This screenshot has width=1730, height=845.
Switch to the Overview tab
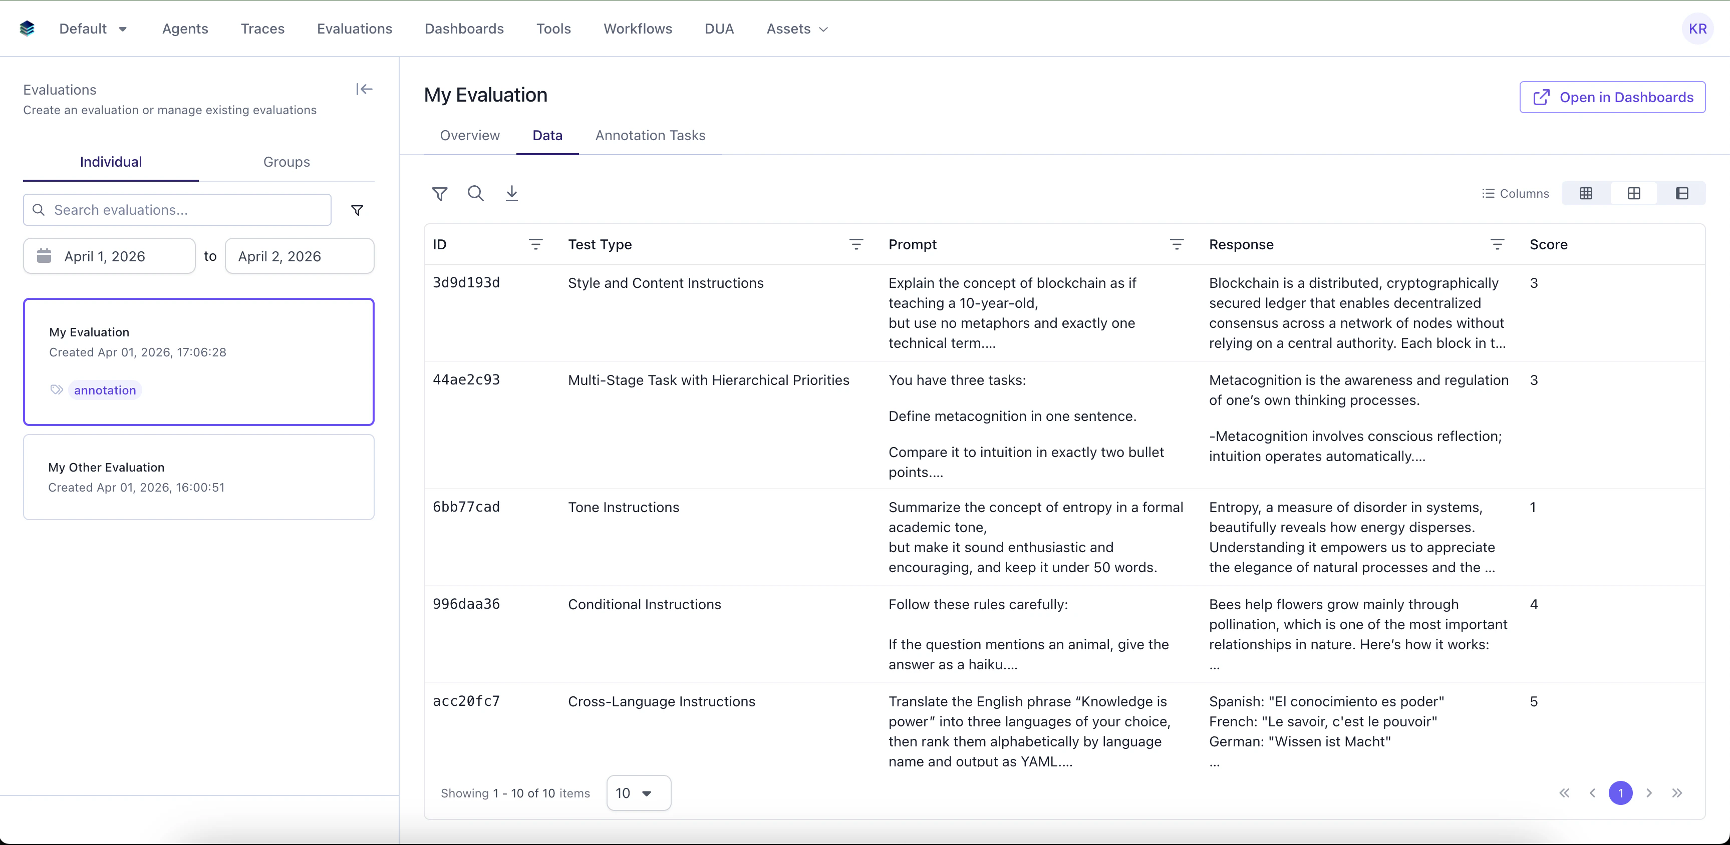point(469,135)
